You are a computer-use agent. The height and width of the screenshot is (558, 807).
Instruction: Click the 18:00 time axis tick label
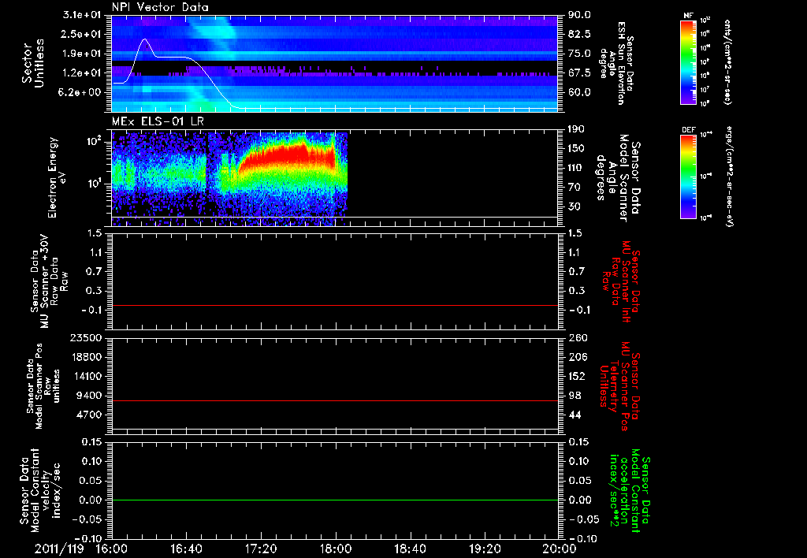pos(335,548)
